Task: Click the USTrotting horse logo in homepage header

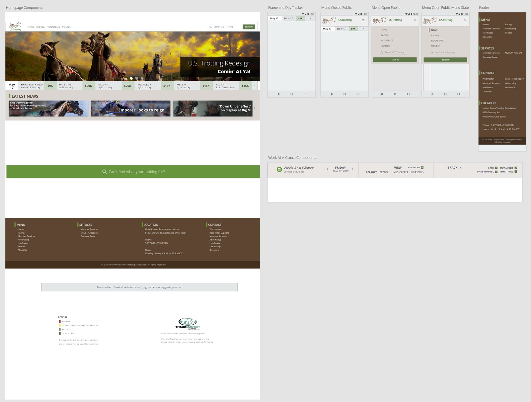Action: [15, 26]
